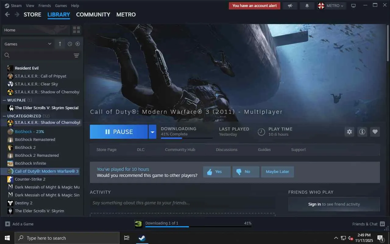Open Friends & Chat
390x244 pixels.
click(x=369, y=224)
